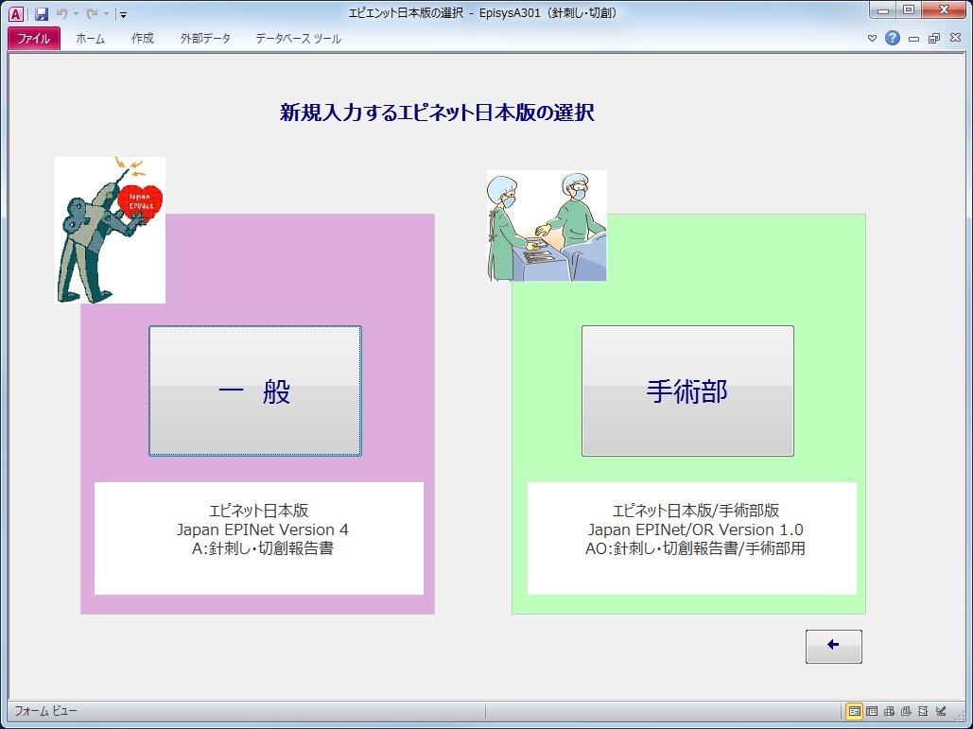
Task: Open the Undo history dropdown arrow
Action: (x=77, y=15)
